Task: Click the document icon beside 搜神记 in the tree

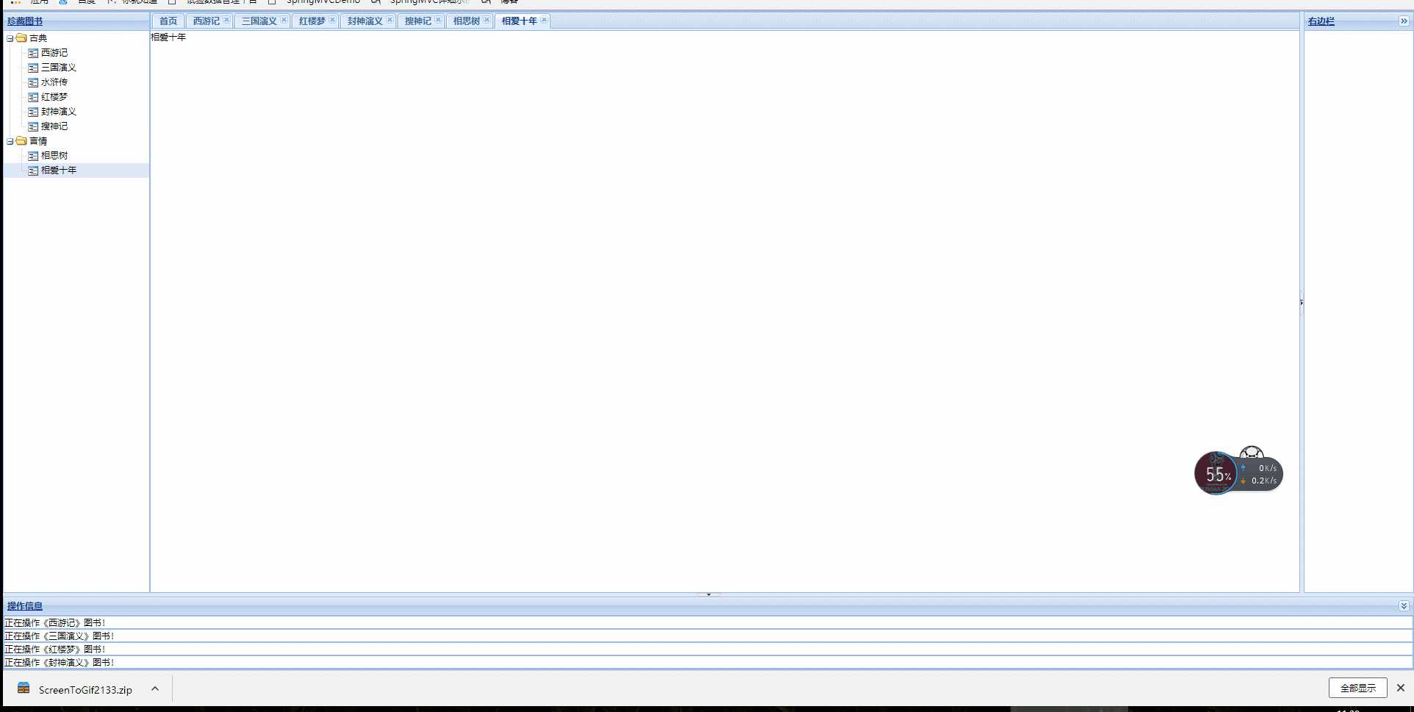Action: tap(33, 126)
